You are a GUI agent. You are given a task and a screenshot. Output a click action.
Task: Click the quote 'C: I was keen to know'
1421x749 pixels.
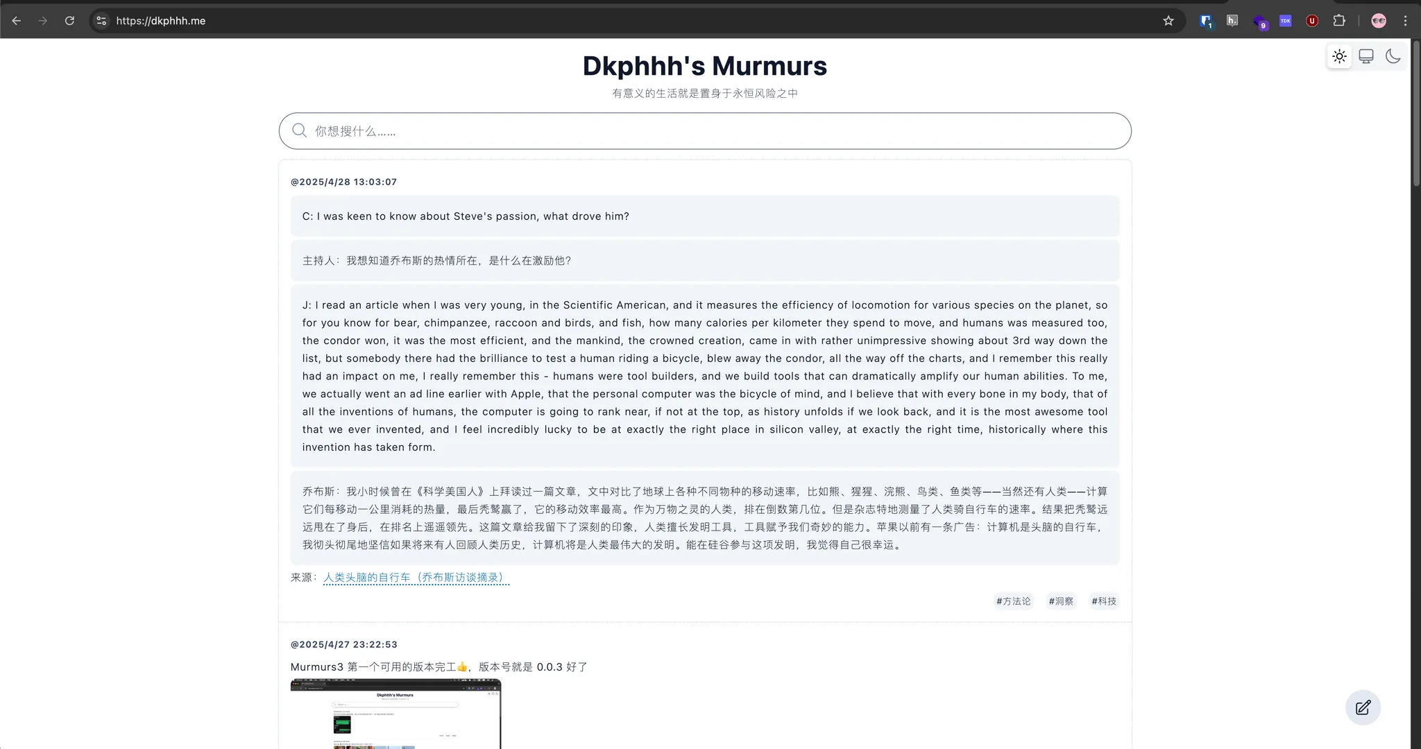tap(705, 216)
